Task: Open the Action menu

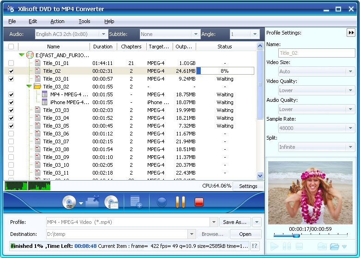Action: 57,21
